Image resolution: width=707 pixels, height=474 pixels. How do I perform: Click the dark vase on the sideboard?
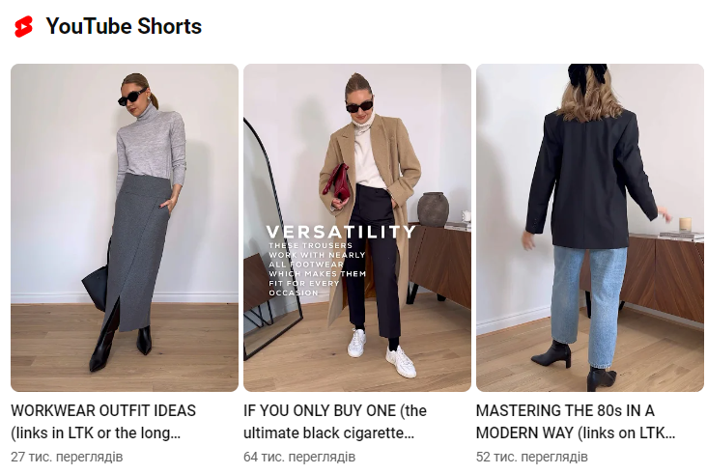pos(433,209)
